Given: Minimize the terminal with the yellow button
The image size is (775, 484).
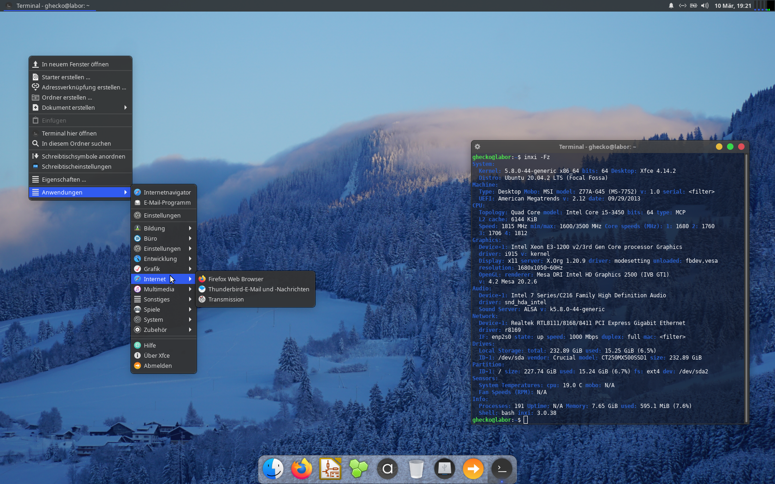Looking at the screenshot, I should coord(719,147).
